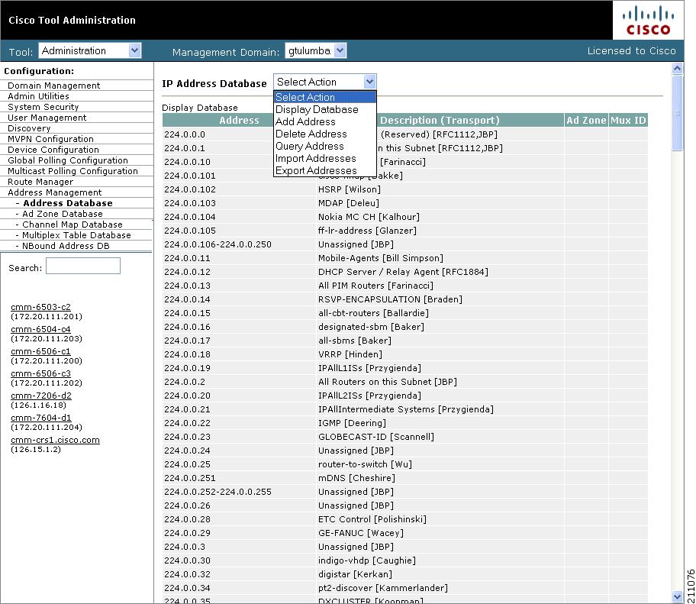The image size is (696, 604).
Task: Select NBound Address DB sub-item
Action: click(x=66, y=246)
